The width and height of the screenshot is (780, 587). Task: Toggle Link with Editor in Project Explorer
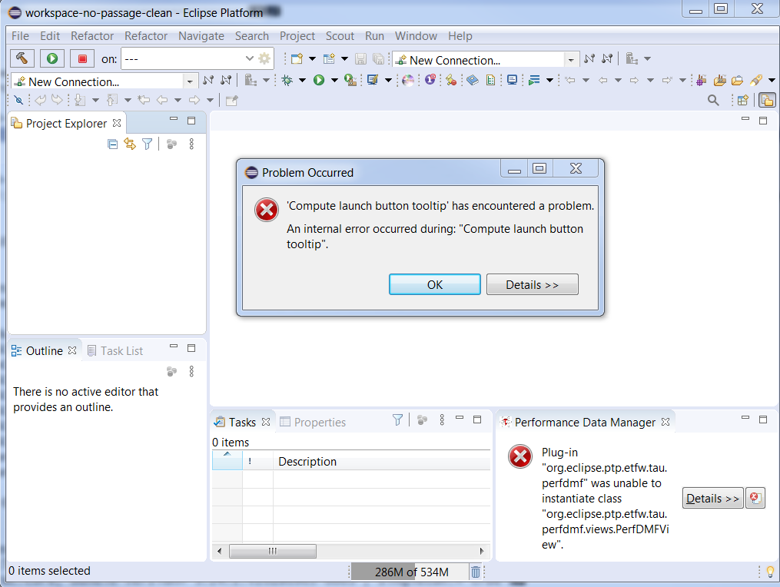coord(130,144)
